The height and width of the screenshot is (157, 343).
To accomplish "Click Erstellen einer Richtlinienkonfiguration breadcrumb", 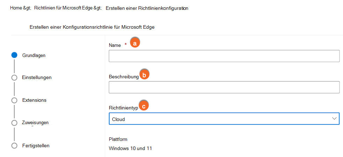I will 147,8.
